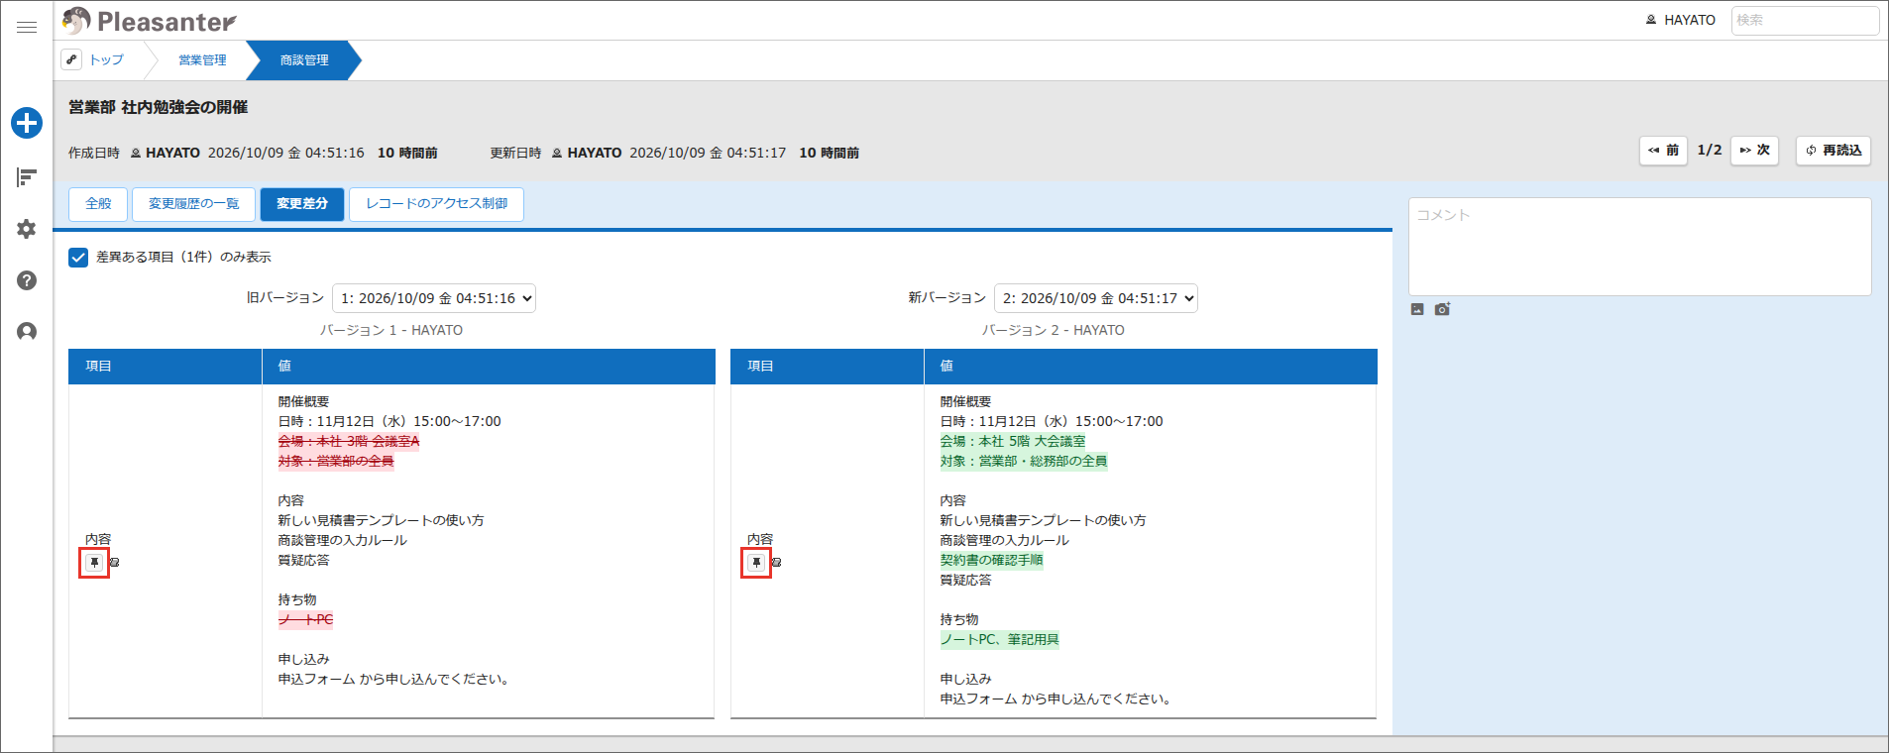Go to the previous record with 前
The image size is (1889, 753).
(1663, 151)
